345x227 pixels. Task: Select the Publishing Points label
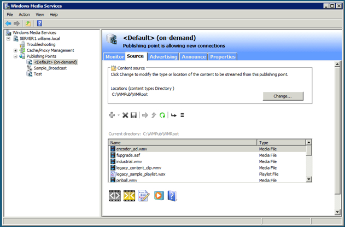[42, 56]
